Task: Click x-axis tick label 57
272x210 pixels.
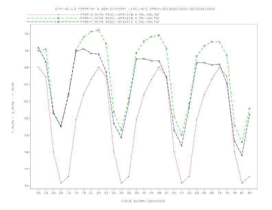Action: [x=182, y=193]
